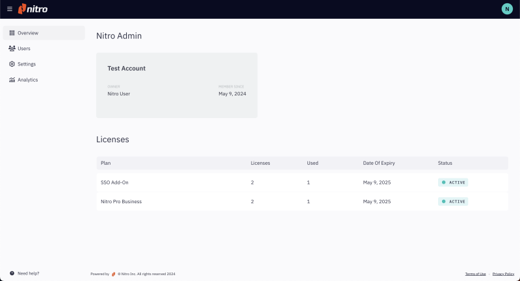520x281 pixels.
Task: Click the Status column header
Action: [x=445, y=163]
